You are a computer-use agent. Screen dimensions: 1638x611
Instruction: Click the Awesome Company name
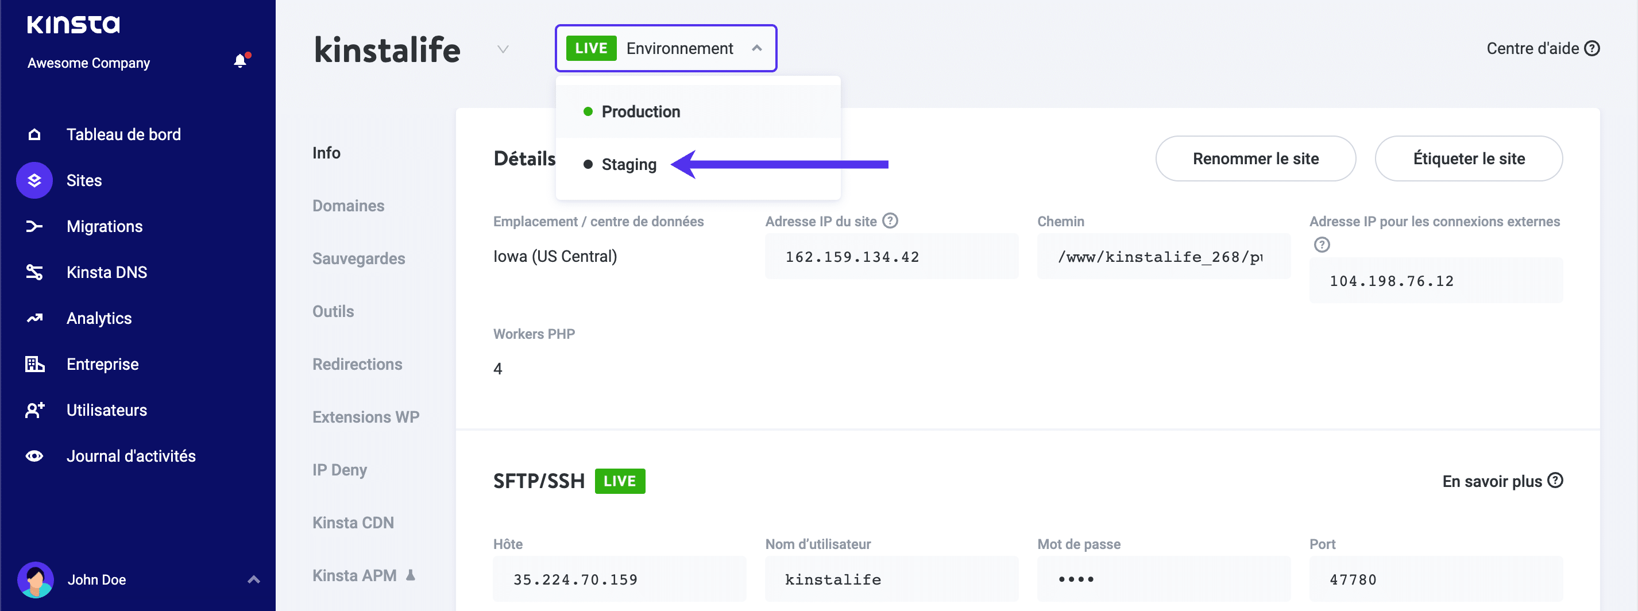click(88, 63)
